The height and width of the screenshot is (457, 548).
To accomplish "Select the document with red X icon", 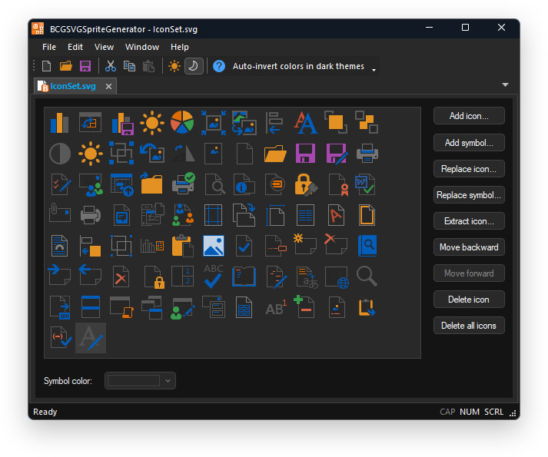I will [121, 277].
